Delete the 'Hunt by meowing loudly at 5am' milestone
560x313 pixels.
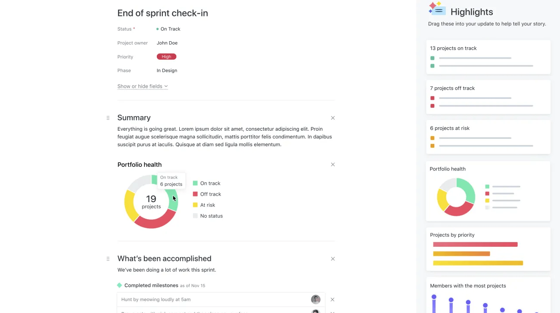tap(333, 299)
